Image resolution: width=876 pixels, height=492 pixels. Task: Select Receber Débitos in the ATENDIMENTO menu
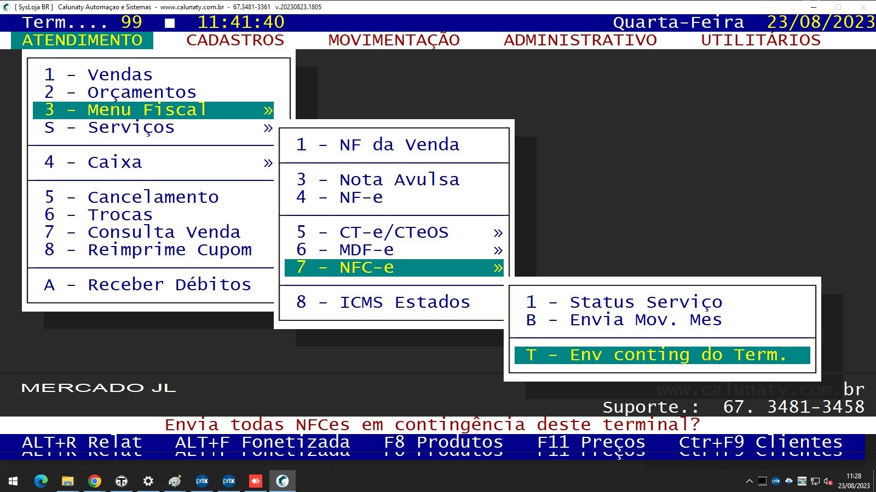[148, 284]
